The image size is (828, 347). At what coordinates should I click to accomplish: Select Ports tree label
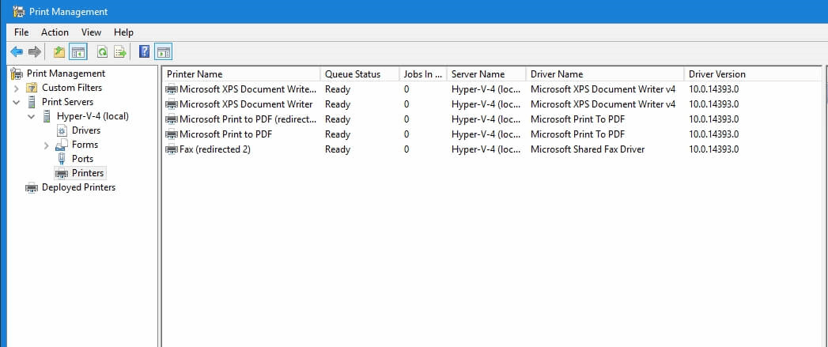[x=82, y=158]
